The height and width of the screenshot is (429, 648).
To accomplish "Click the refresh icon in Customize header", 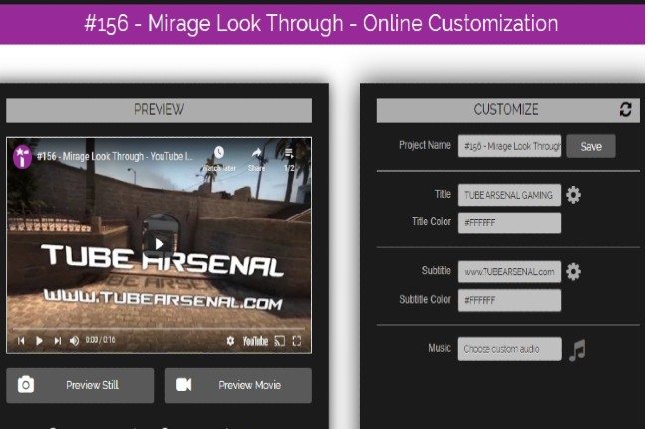I will (625, 110).
